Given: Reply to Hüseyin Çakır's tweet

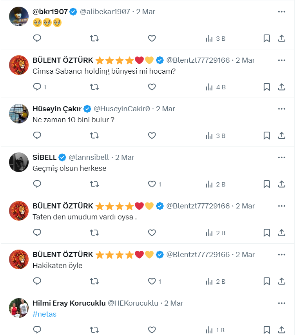Looking at the screenshot, I should coord(37,136).
